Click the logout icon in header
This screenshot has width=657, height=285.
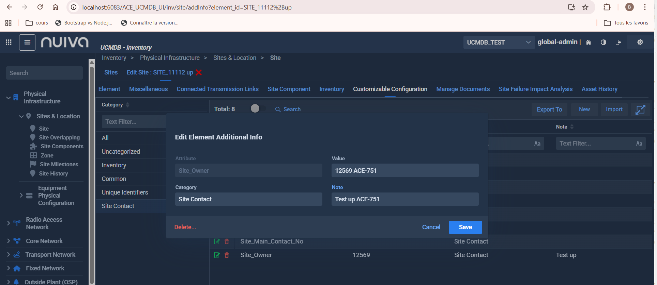coord(618,42)
